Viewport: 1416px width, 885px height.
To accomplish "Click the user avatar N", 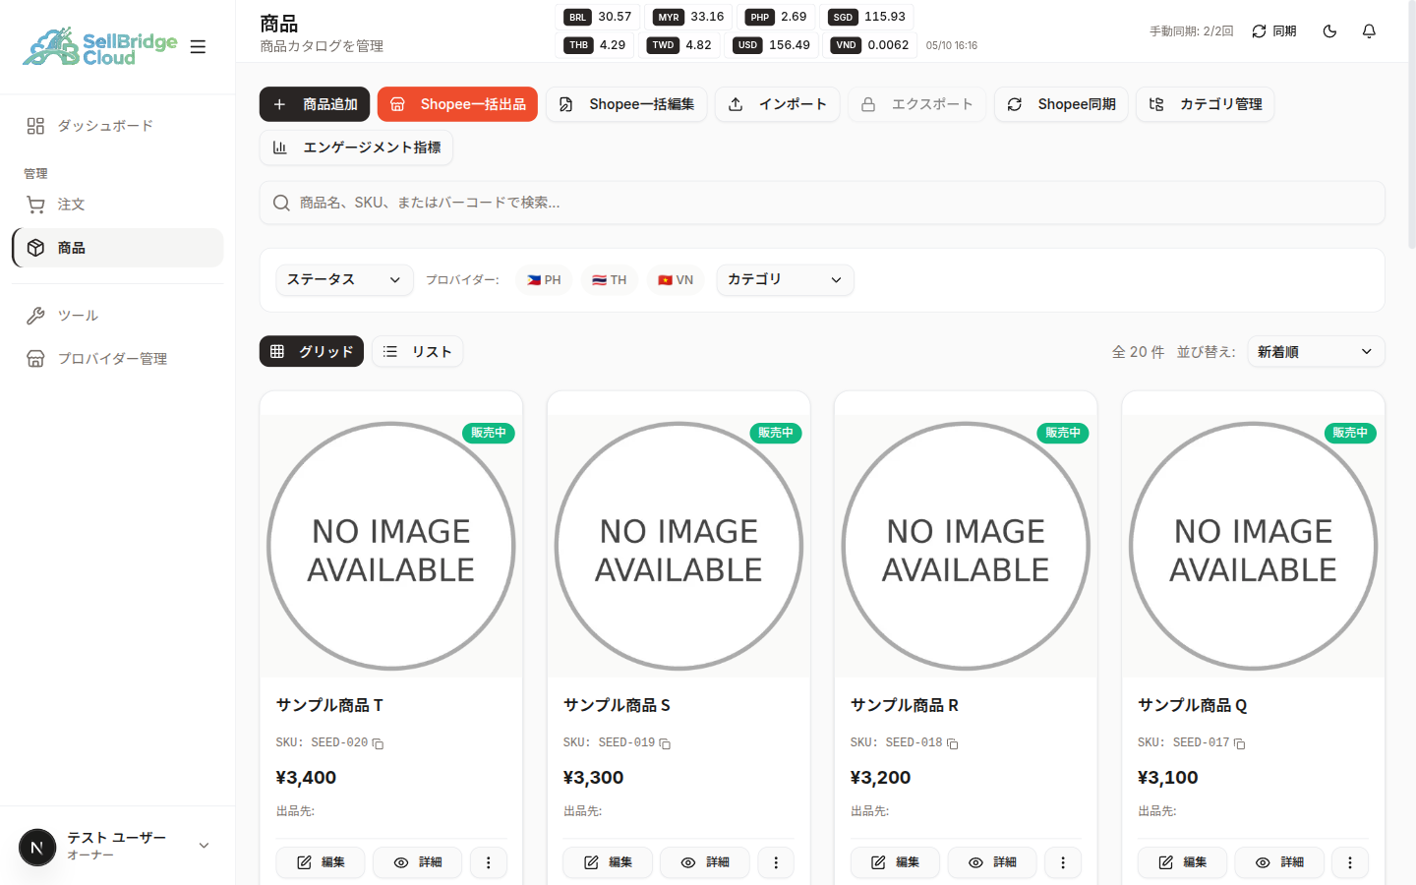I will pyautogui.click(x=37, y=847).
